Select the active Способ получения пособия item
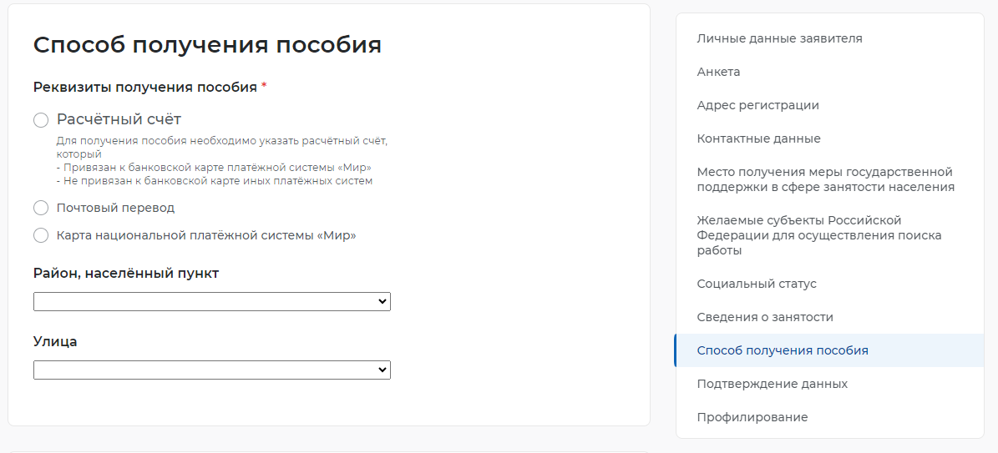The width and height of the screenshot is (998, 453). 829,350
